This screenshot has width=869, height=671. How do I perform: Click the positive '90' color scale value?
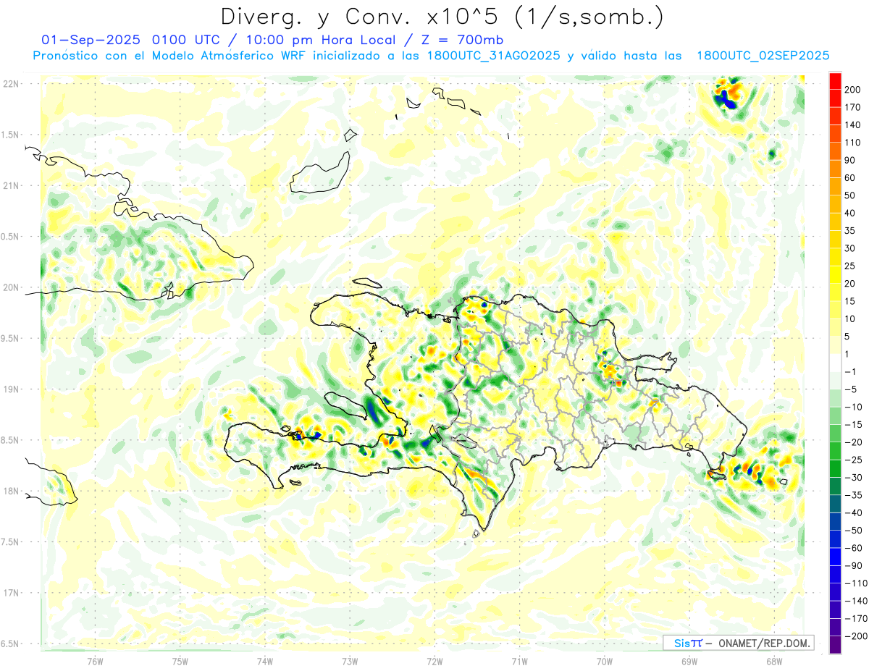tap(851, 160)
